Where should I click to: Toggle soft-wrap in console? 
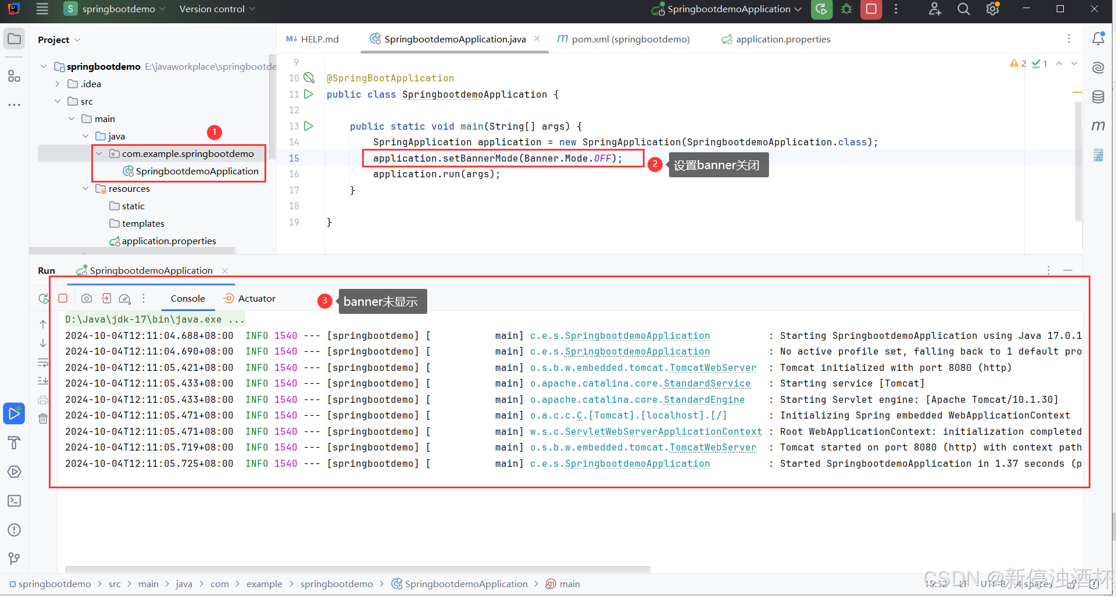pyautogui.click(x=43, y=363)
